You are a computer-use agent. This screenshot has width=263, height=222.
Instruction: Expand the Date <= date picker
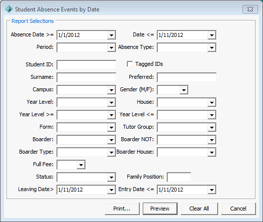point(212,35)
